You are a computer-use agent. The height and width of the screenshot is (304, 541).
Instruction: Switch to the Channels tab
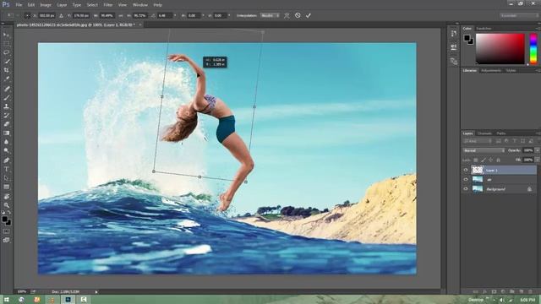(x=484, y=133)
